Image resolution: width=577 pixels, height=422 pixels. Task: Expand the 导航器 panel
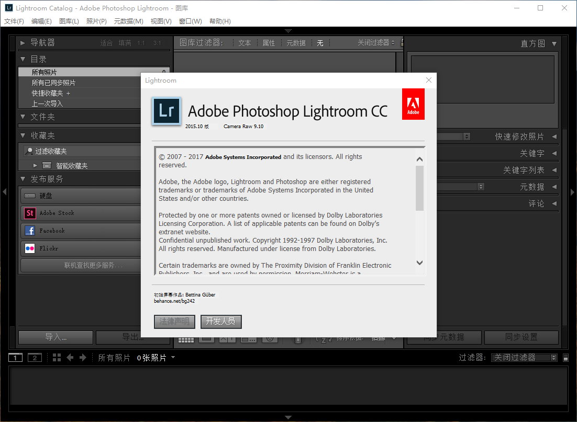click(23, 43)
